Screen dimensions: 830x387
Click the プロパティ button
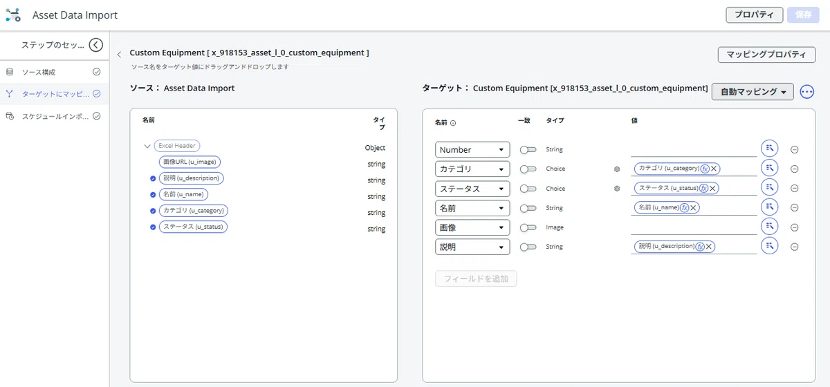754,15
